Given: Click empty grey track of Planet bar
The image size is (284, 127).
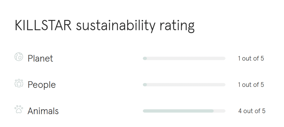Looking at the screenshot, I should (x=186, y=59).
